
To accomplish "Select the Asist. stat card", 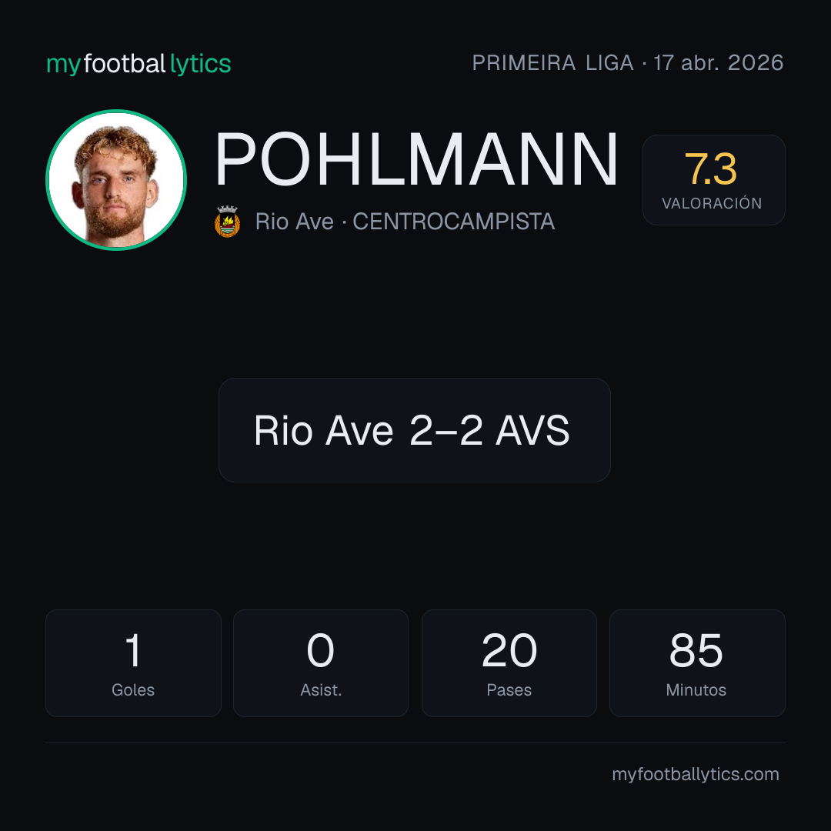I will pyautogui.click(x=321, y=663).
